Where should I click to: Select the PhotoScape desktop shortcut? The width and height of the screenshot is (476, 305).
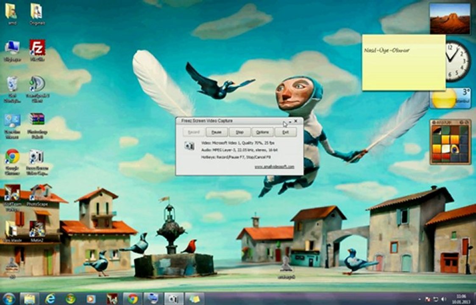(37, 195)
